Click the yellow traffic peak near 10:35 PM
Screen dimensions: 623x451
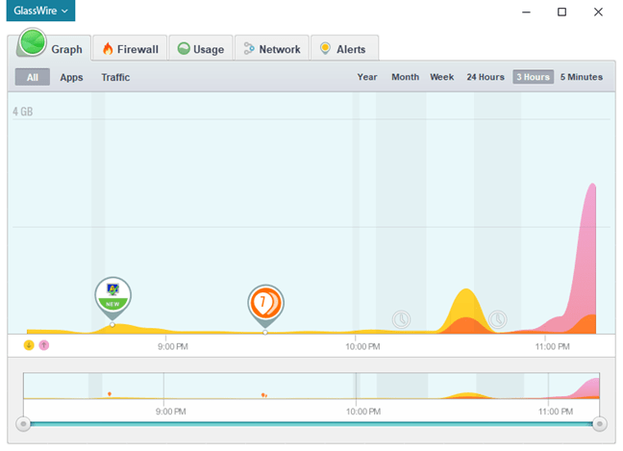point(466,302)
